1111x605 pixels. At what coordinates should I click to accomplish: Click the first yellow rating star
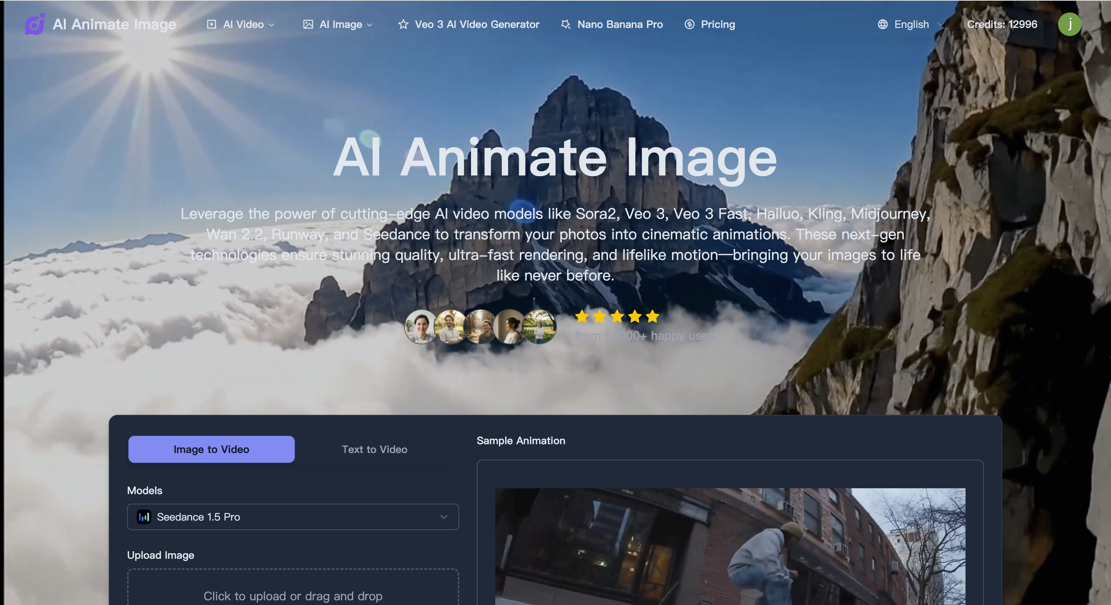pos(582,316)
